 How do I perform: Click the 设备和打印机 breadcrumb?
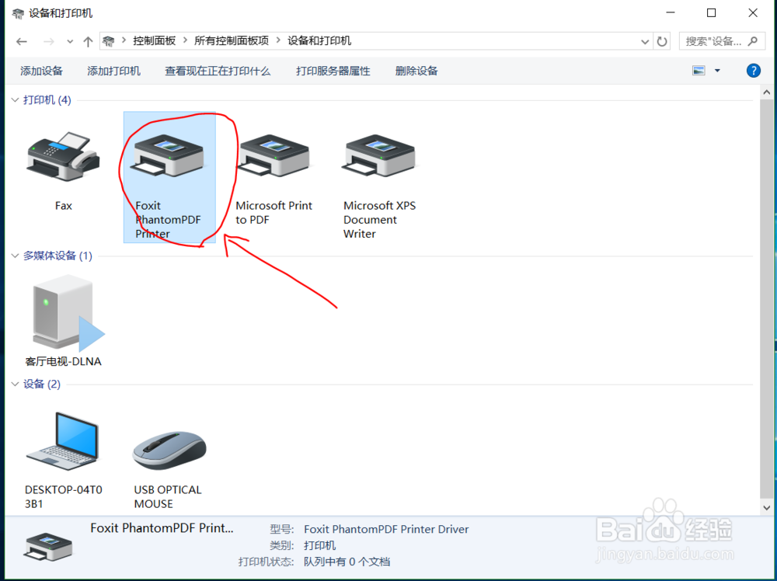pos(319,41)
